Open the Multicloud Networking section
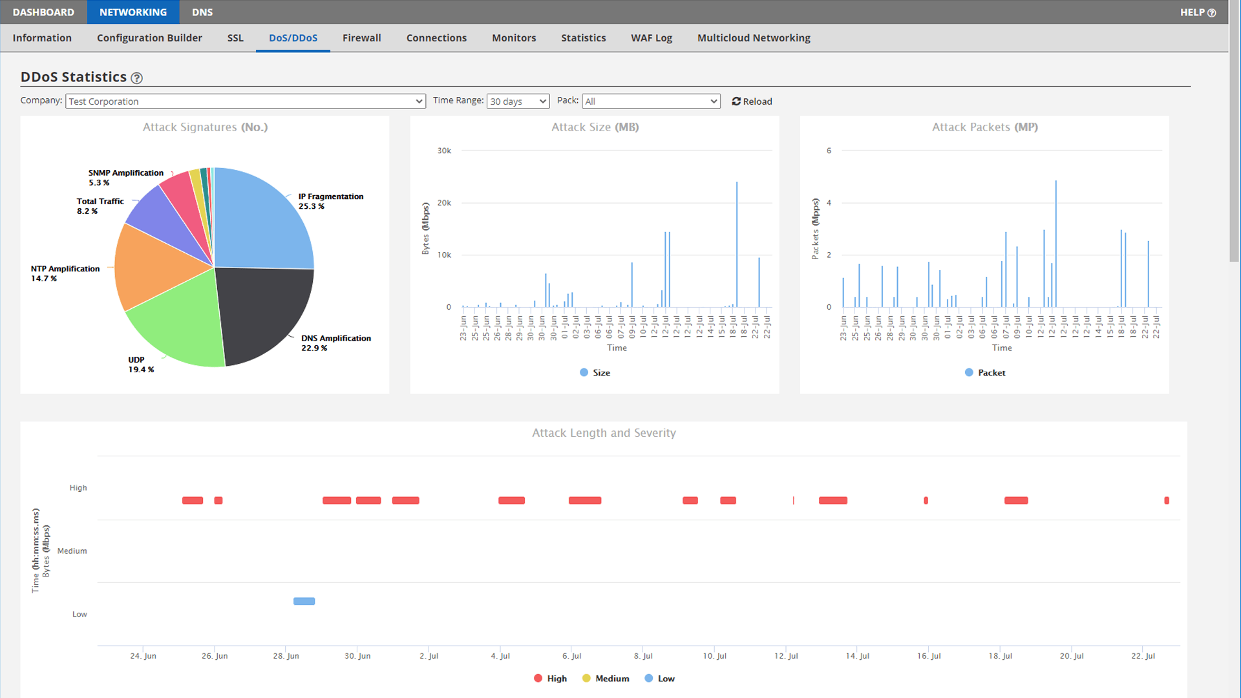The height and width of the screenshot is (698, 1241). tap(753, 37)
